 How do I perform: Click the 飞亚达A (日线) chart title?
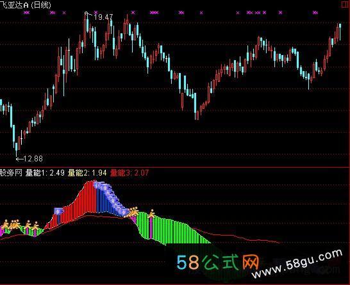pos(26,4)
